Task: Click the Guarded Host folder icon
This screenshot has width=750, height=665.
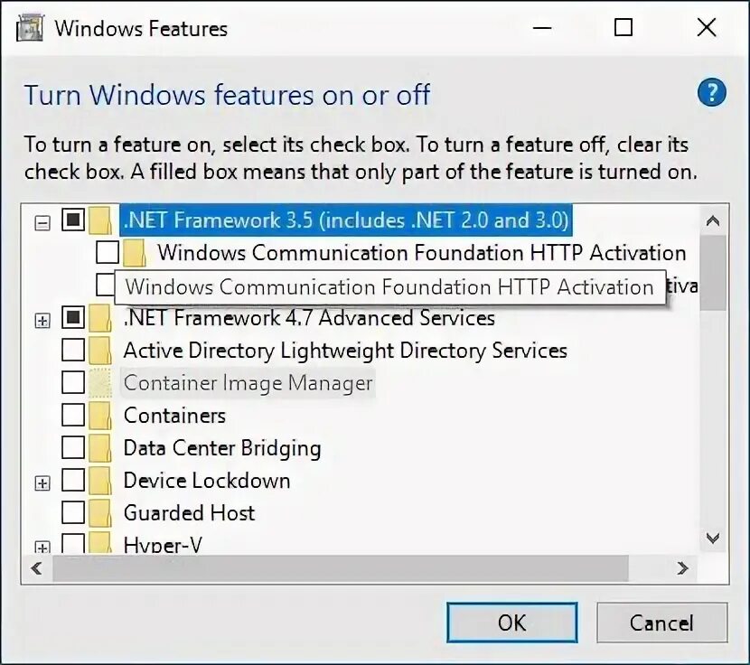Action: (100, 513)
